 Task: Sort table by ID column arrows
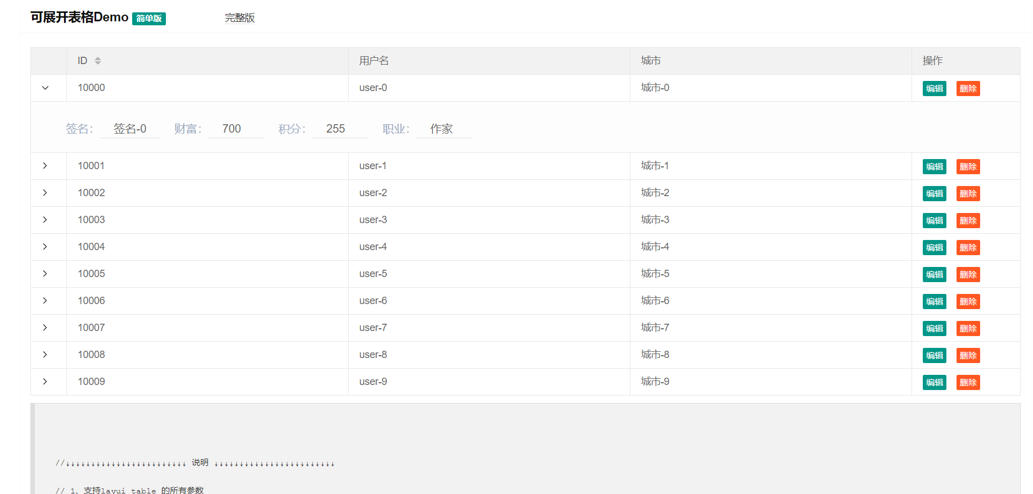tap(98, 61)
